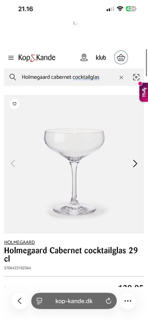
Task: Open the Molly side tab
Action: click(144, 92)
